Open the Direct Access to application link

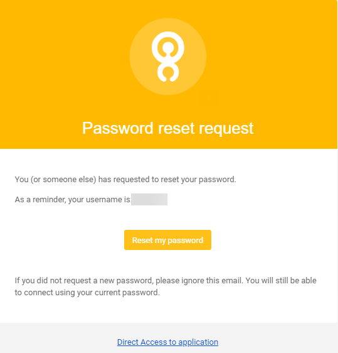point(167,342)
